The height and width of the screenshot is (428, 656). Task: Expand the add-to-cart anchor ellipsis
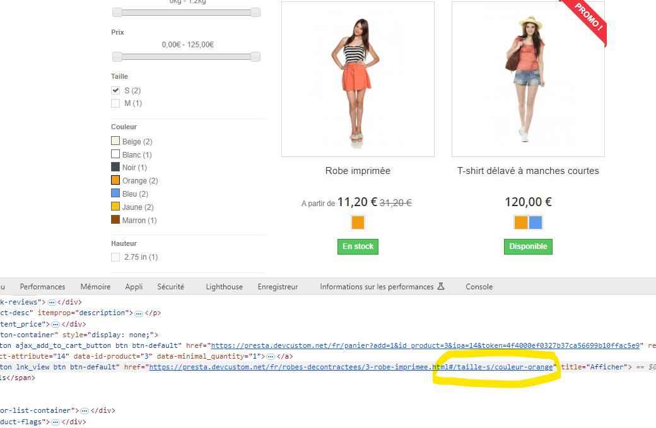[270, 357]
